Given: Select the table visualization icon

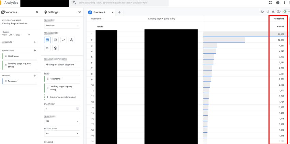Looking at the screenshot, I should (47, 40).
